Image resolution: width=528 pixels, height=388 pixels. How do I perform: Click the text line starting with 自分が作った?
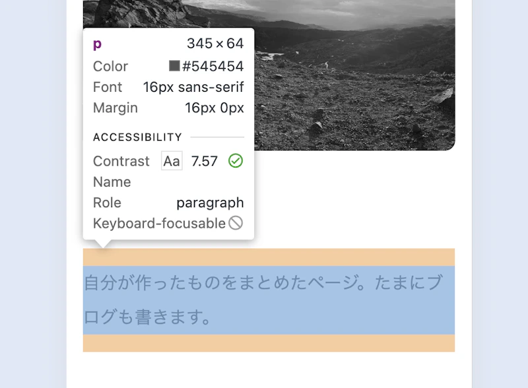263,283
